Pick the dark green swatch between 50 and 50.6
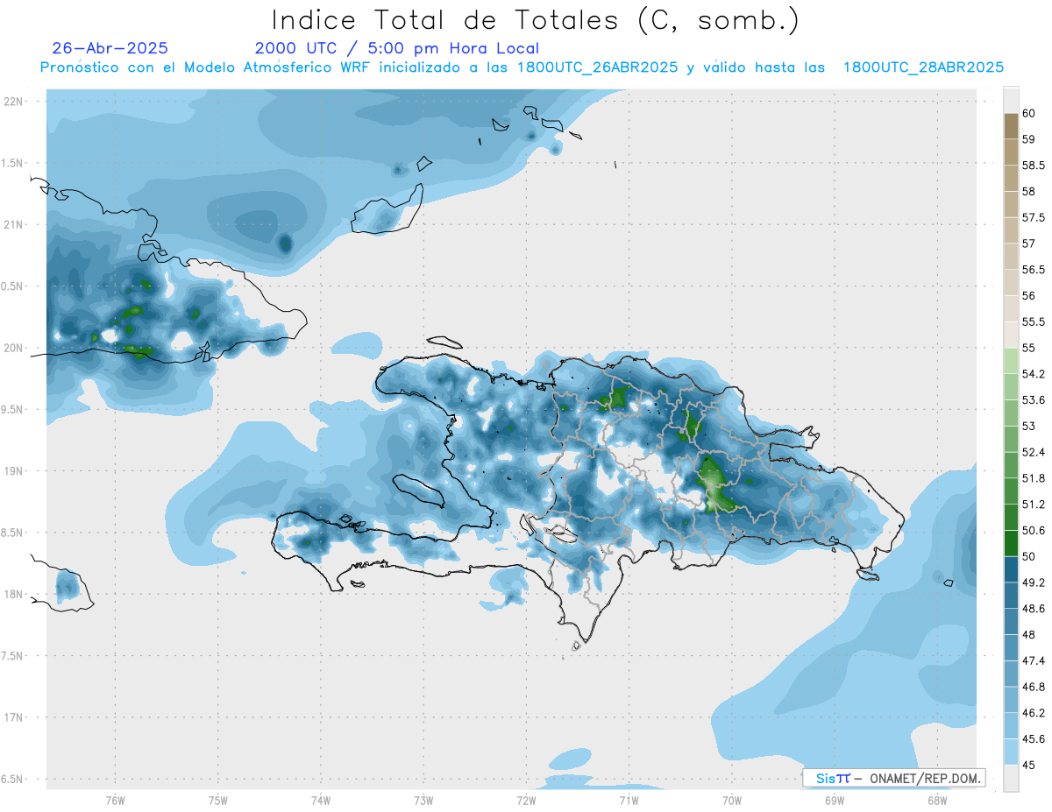 (x=1011, y=543)
